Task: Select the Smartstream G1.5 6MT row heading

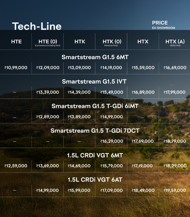Action: [95, 57]
